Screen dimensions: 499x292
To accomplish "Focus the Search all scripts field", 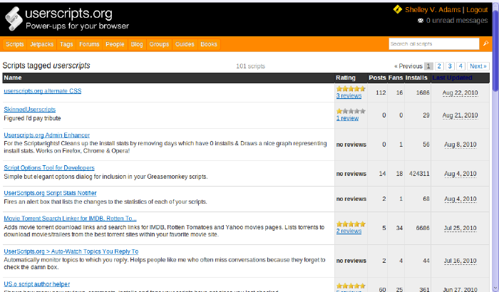I will (x=433, y=44).
